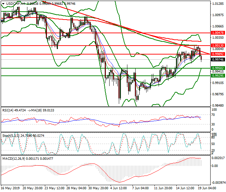Click the Stoch(5,3,3) indicator label
Viewport: 226px width, 192px height.
(11, 136)
